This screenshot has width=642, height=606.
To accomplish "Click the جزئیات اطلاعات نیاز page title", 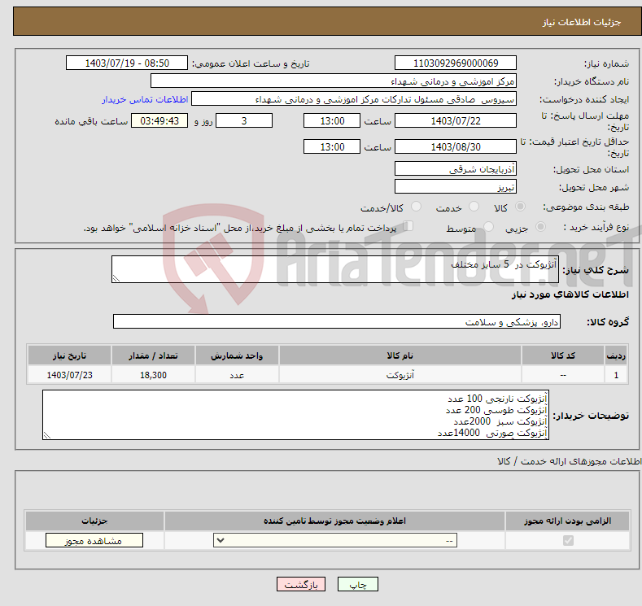I will pos(582,22).
